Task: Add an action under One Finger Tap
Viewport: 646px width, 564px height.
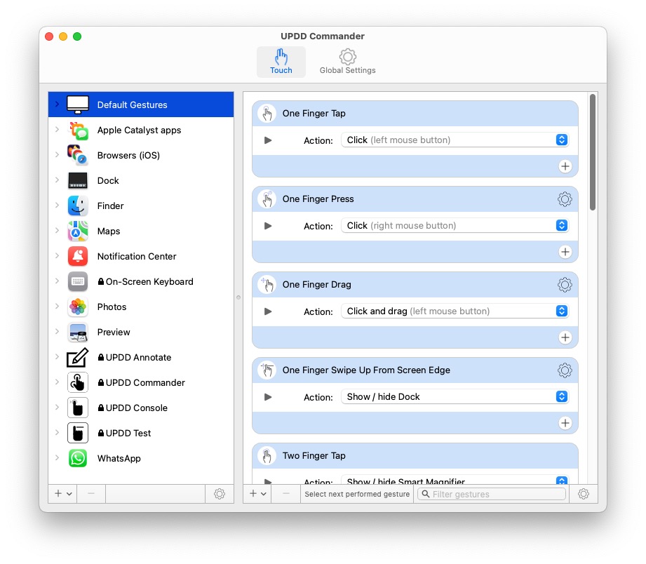Action: 565,166
